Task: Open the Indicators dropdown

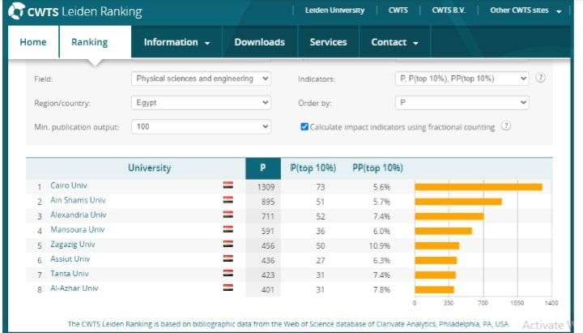Action: tap(462, 79)
